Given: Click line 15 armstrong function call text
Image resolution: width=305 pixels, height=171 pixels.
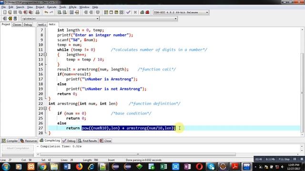Looking at the screenshot, I should point(103,69).
